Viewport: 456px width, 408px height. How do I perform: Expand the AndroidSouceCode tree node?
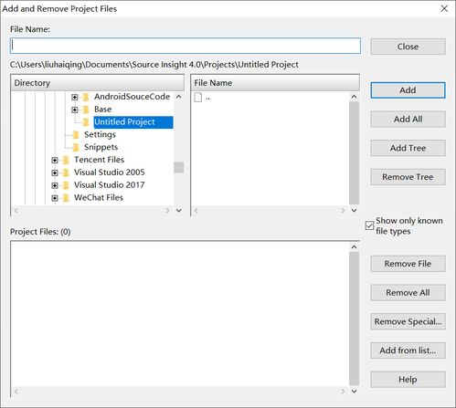pyautogui.click(x=75, y=97)
